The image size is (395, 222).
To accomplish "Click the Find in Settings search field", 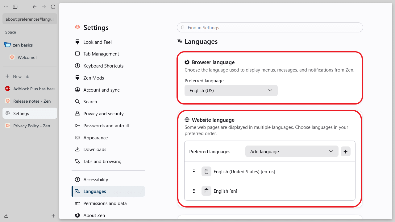I will (270, 27).
